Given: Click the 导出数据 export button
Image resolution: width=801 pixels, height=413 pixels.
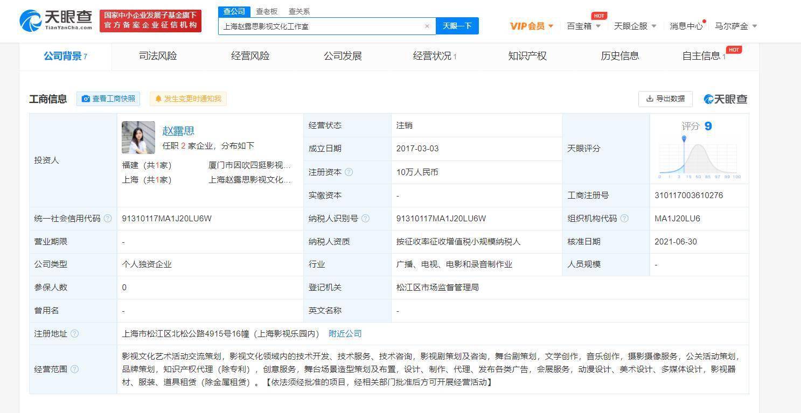Looking at the screenshot, I should pyautogui.click(x=665, y=99).
